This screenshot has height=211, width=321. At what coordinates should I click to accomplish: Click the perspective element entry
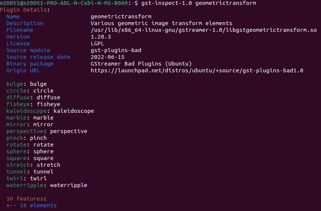pyautogui.click(x=46, y=131)
